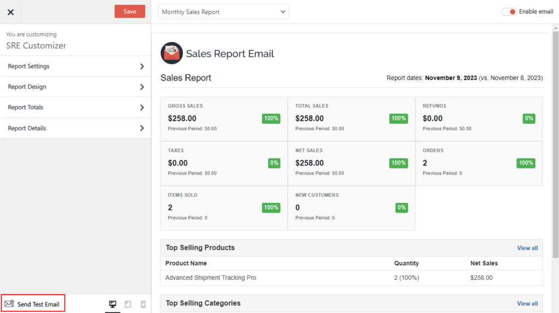Open the Monthly Sales Report dropdown
The image size is (559, 313).
click(223, 11)
